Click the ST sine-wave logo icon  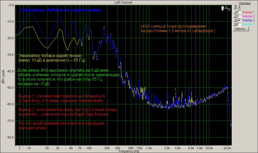coord(226,8)
